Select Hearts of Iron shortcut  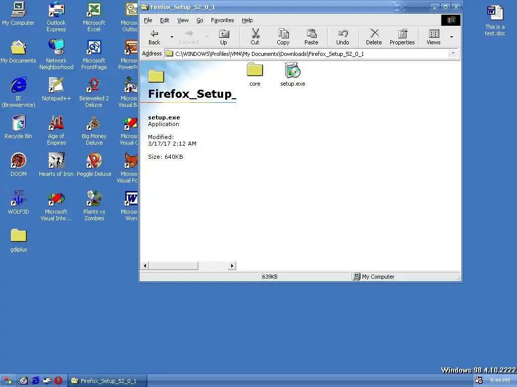coord(56,165)
